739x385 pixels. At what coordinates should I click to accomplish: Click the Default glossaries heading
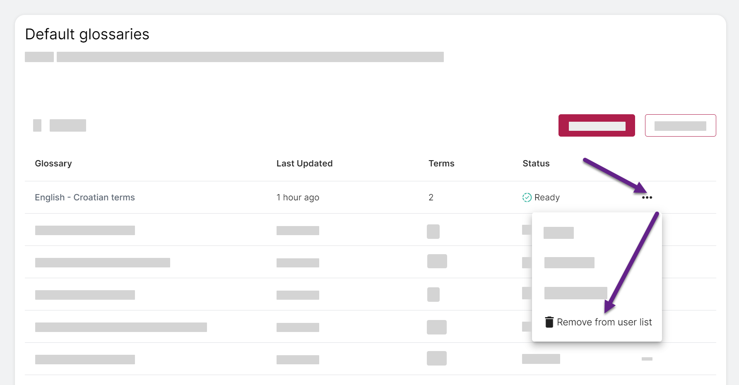87,34
